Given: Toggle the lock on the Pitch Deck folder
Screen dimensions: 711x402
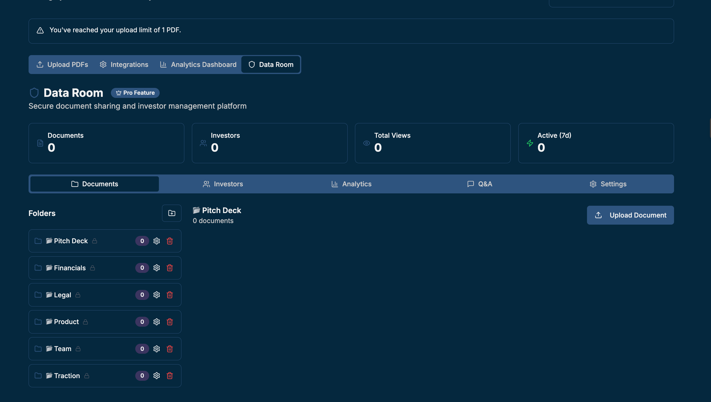Looking at the screenshot, I should 94,241.
